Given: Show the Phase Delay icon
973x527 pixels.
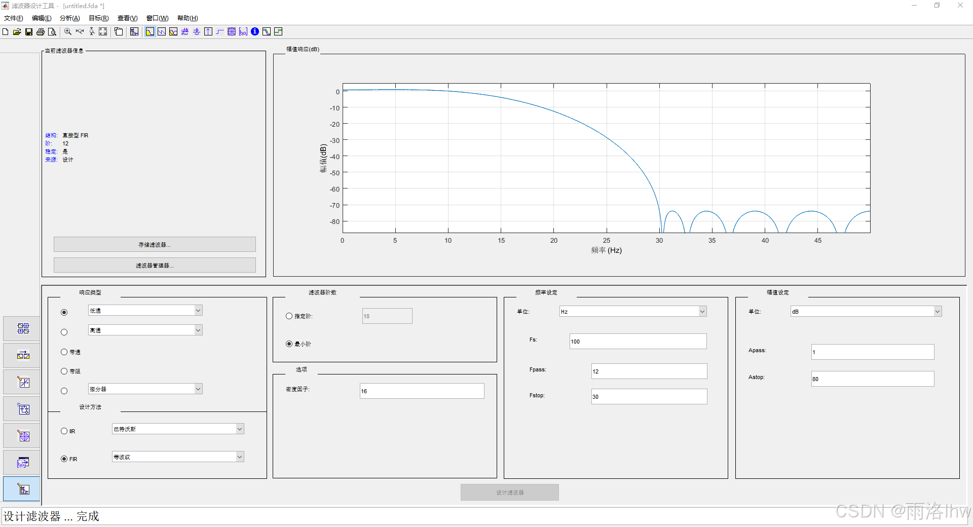Looking at the screenshot, I should click(x=197, y=32).
